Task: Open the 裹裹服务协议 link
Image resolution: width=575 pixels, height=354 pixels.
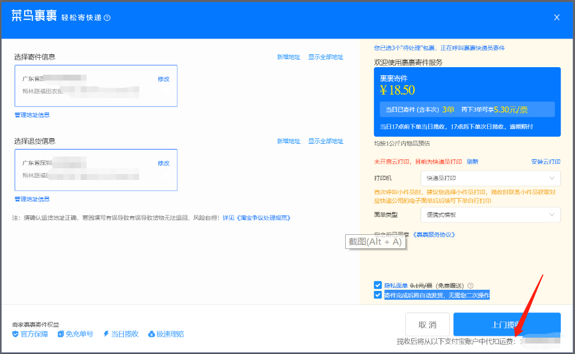Action: (x=434, y=234)
